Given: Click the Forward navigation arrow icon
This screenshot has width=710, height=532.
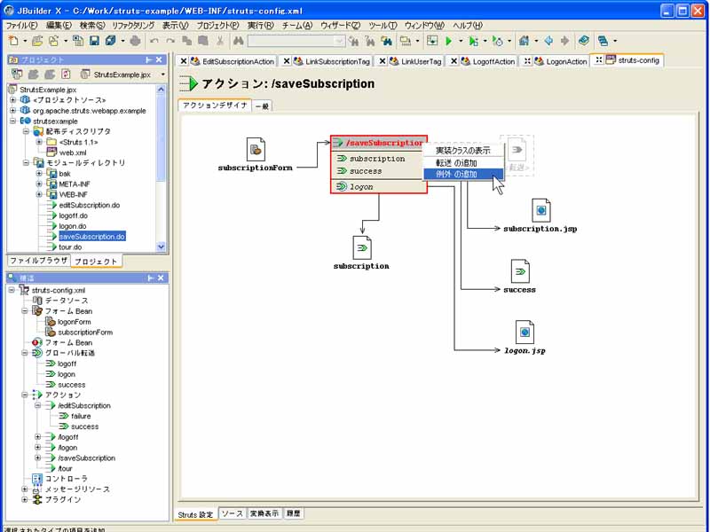Looking at the screenshot, I should click(x=564, y=41).
